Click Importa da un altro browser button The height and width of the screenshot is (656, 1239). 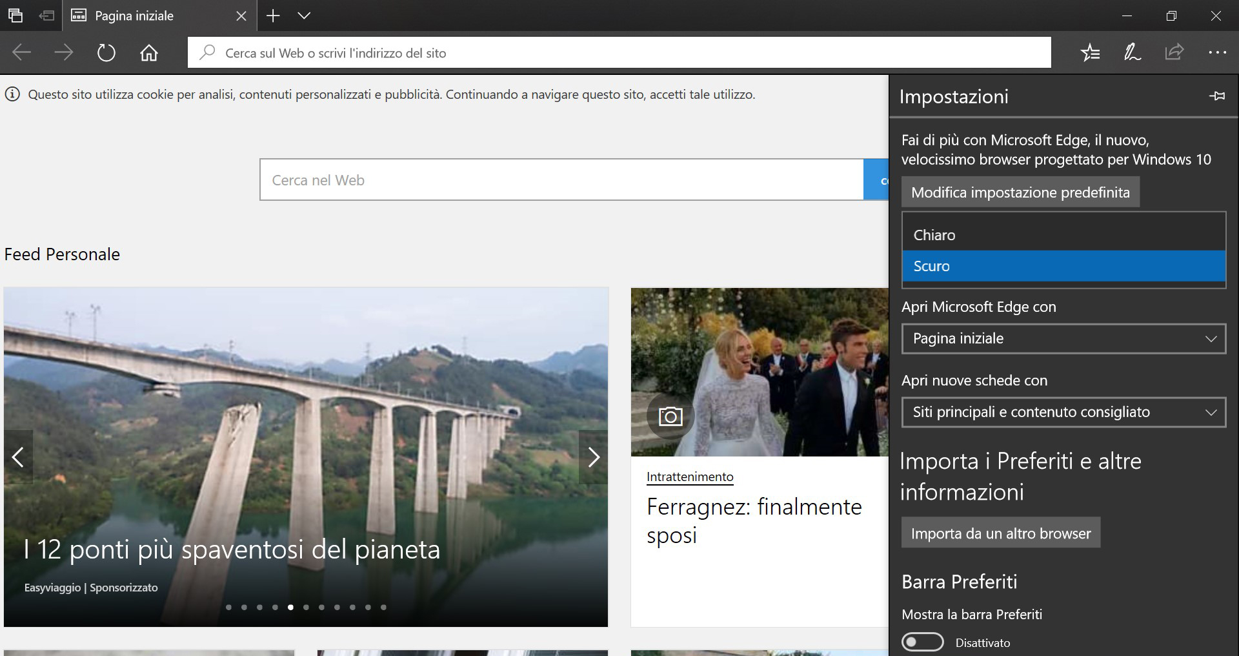click(1000, 533)
